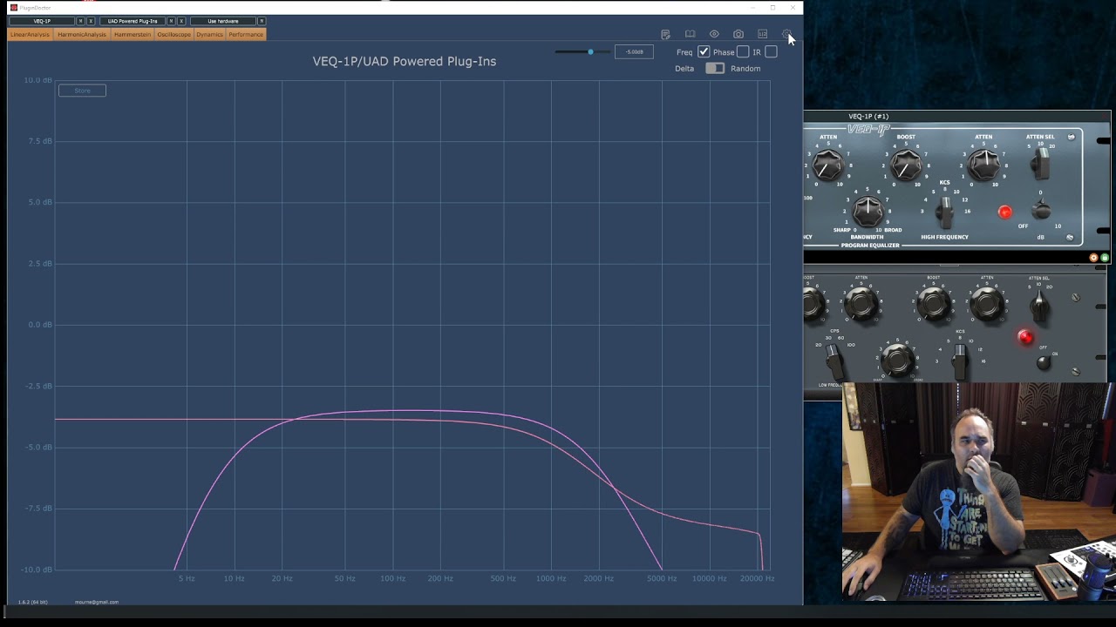Enable the IR checkbox
Viewport: 1116px width, 627px height.
pos(771,52)
